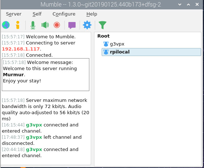Select the Root channel
Screen dimensions: 204x168
(103, 36)
